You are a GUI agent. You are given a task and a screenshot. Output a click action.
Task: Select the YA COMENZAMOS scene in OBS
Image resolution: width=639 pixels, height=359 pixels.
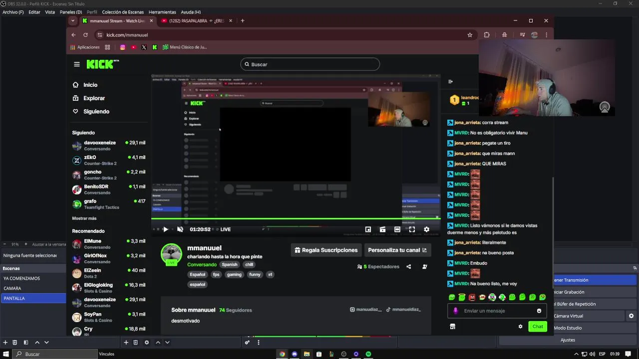33,278
